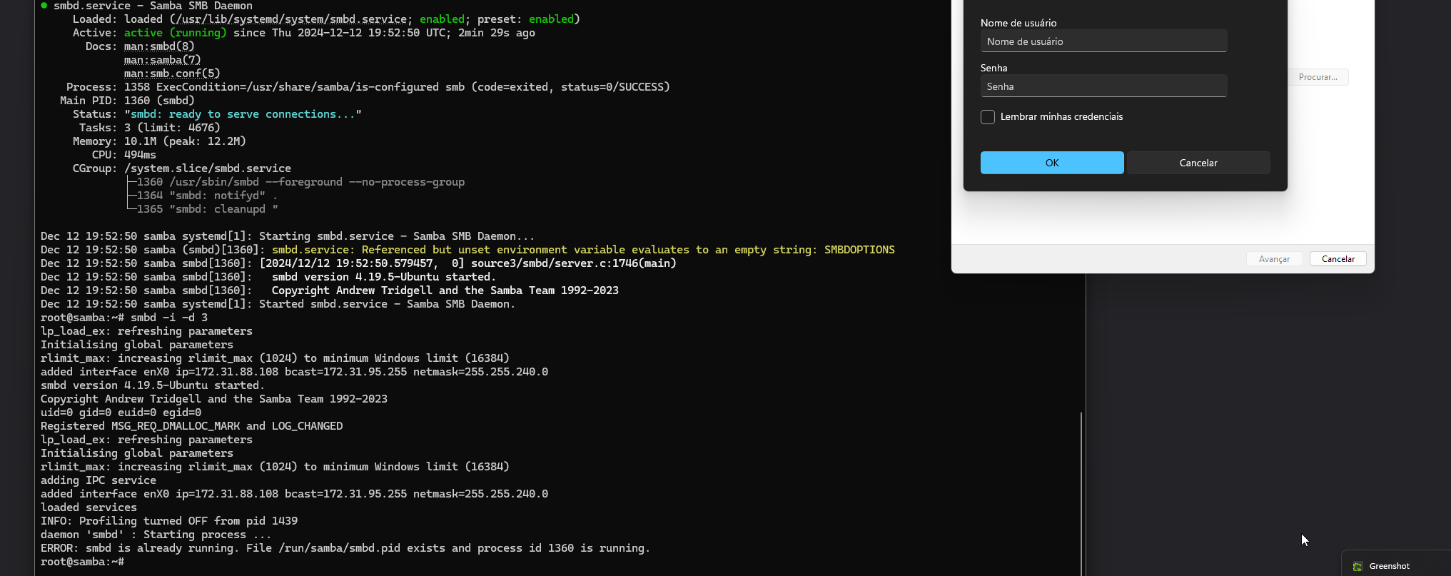1451x576 pixels.
Task: Click the Greenshot icon in the taskbar
Action: pyautogui.click(x=1358, y=566)
